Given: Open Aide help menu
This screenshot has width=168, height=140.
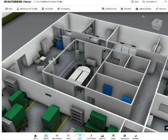Looking at the screenshot, I should point(135,2).
